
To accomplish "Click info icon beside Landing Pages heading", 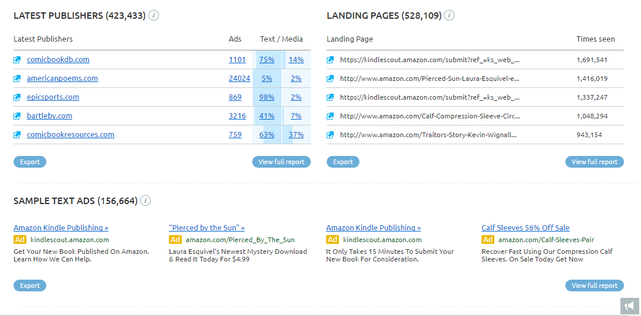I will click(449, 16).
